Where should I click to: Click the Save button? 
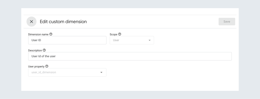tap(227, 22)
